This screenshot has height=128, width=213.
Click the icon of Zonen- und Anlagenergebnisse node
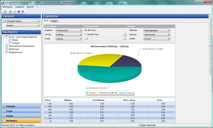[x=7, y=37]
